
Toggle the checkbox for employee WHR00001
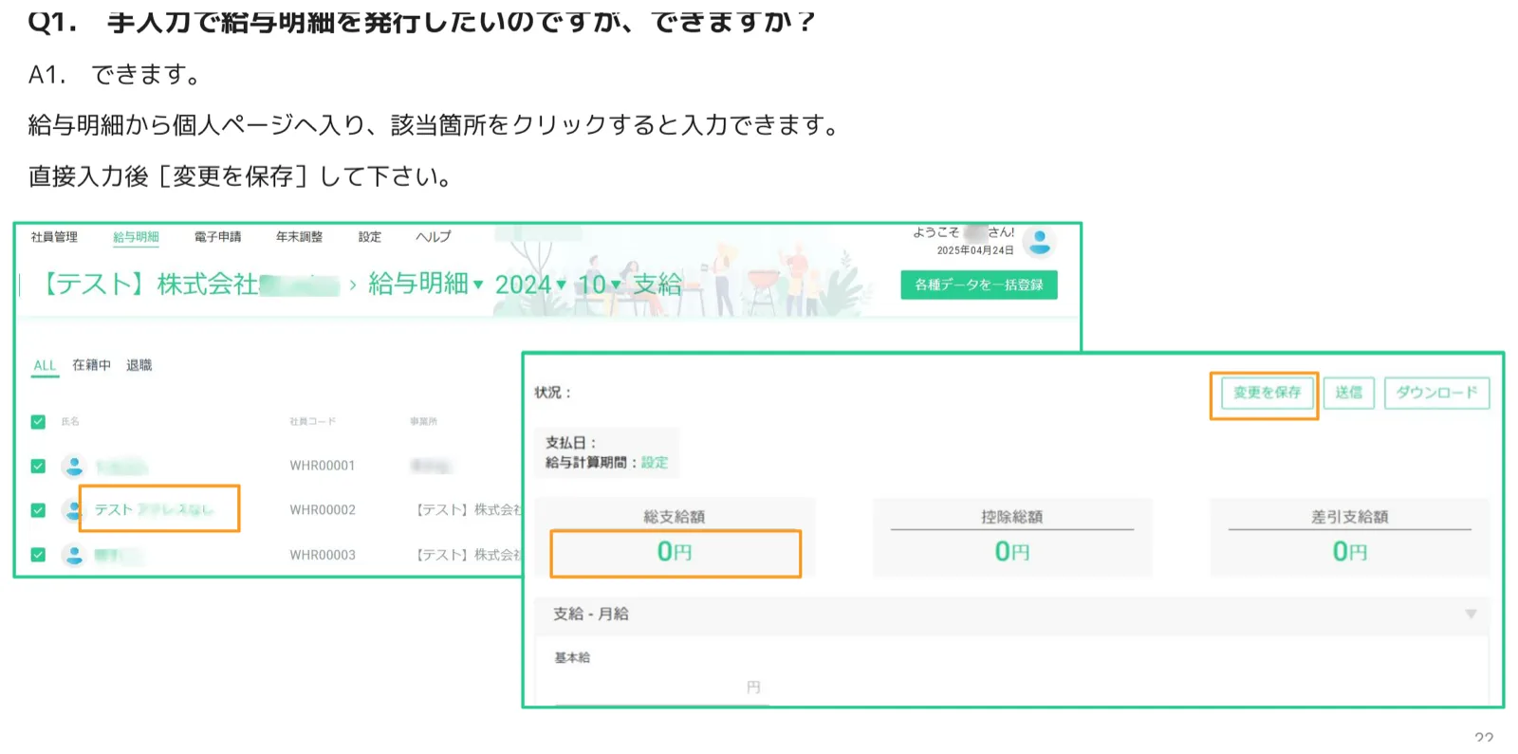[x=38, y=466]
